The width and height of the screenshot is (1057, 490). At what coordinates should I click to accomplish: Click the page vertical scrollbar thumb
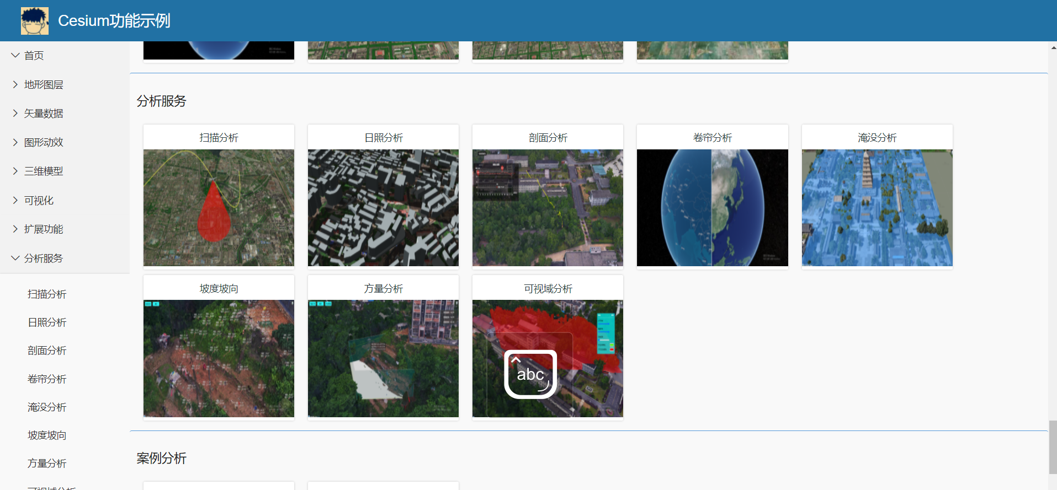coord(1053,446)
